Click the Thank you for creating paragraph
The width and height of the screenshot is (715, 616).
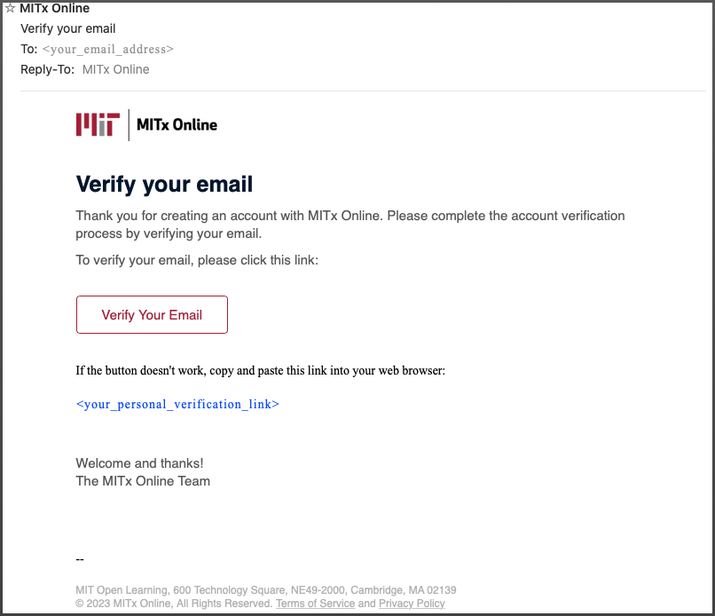point(350,225)
